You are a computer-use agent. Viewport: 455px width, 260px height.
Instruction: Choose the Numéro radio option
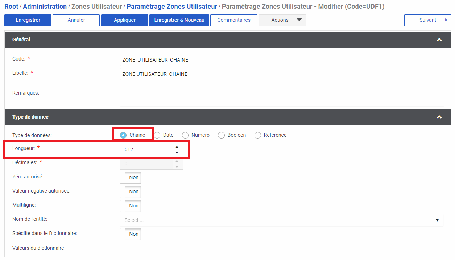[185, 135]
